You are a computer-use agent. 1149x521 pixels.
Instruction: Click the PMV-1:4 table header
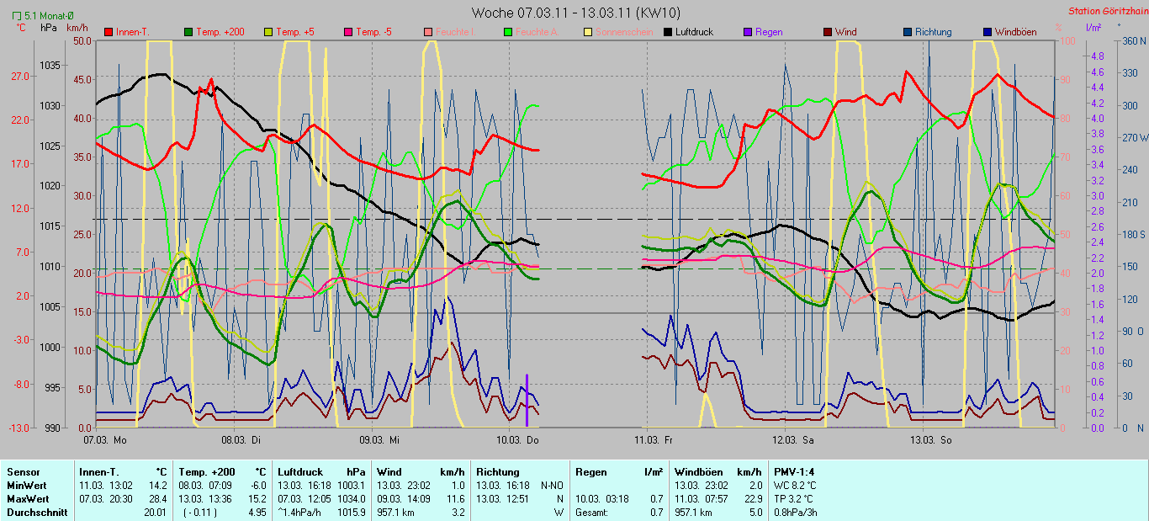coord(795,472)
